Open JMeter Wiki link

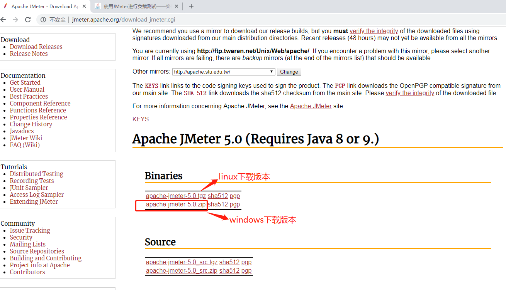click(26, 138)
